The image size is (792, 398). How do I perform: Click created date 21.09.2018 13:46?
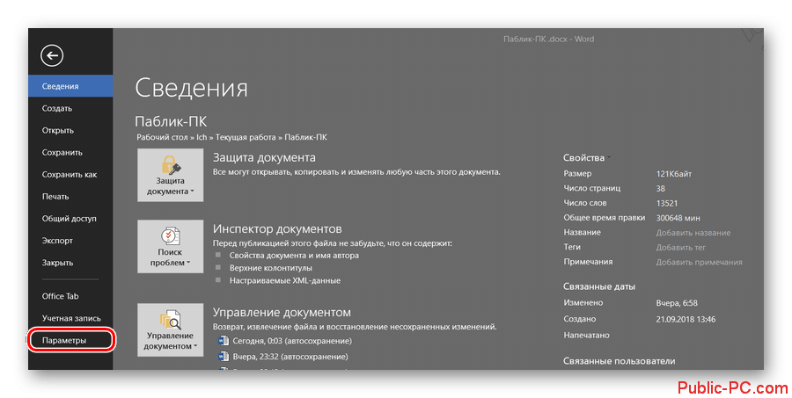[686, 319]
